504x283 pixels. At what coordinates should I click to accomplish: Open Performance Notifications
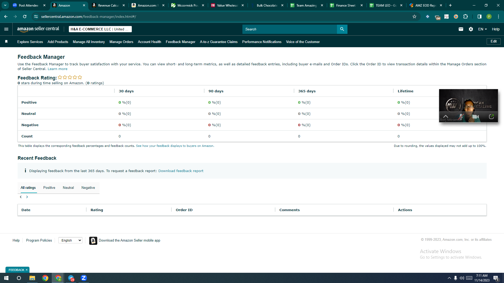[x=262, y=42]
